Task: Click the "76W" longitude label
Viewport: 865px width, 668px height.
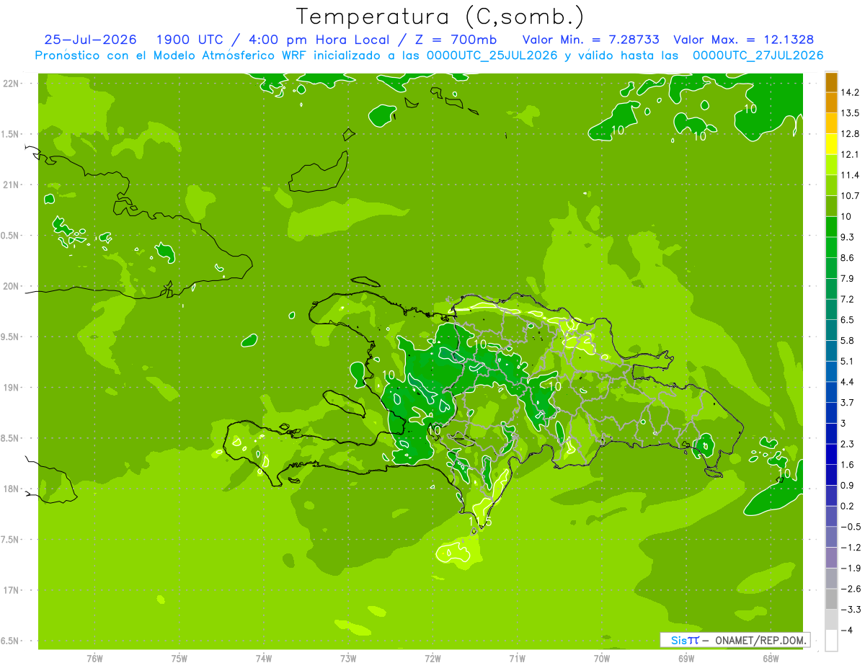Action: click(94, 659)
